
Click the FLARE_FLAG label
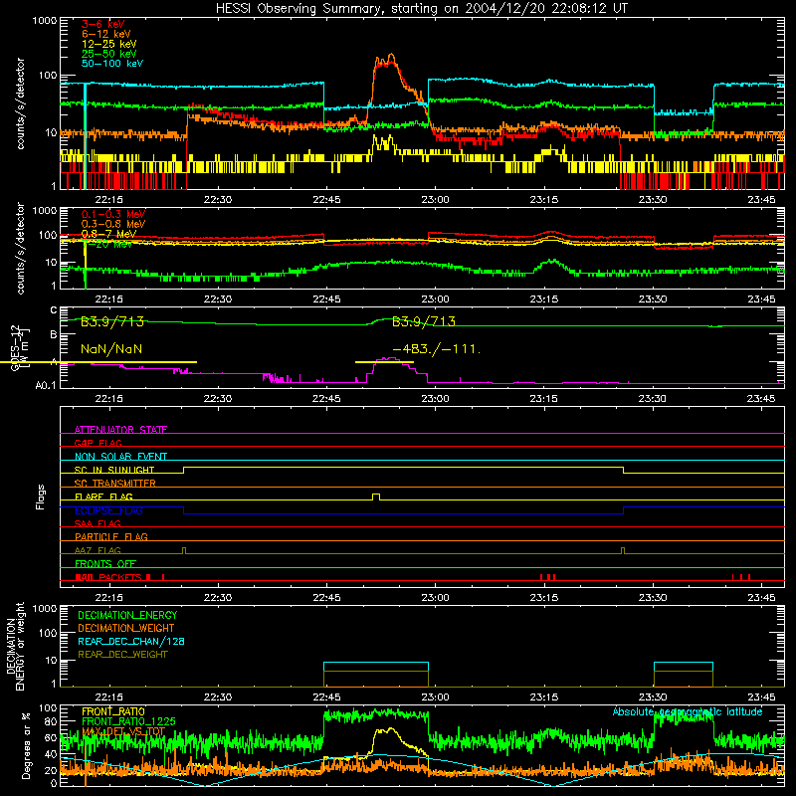click(103, 497)
